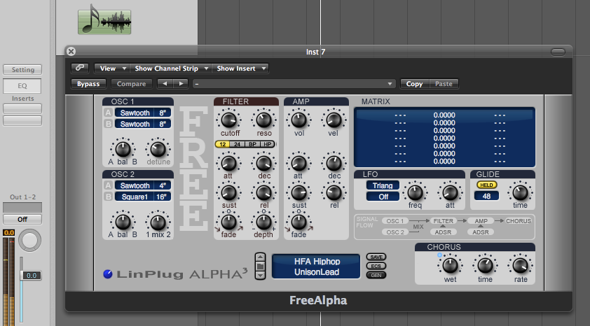Click the ECS button

(376, 266)
